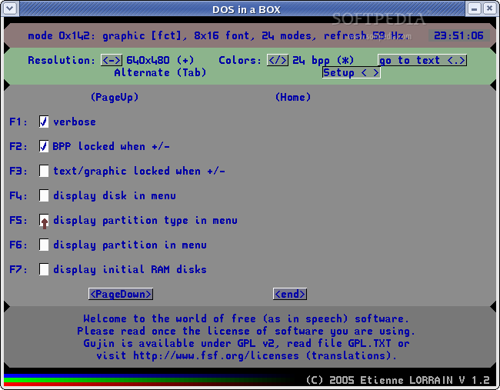
Task: Click the Colors: label
Action: pyautogui.click(x=240, y=60)
